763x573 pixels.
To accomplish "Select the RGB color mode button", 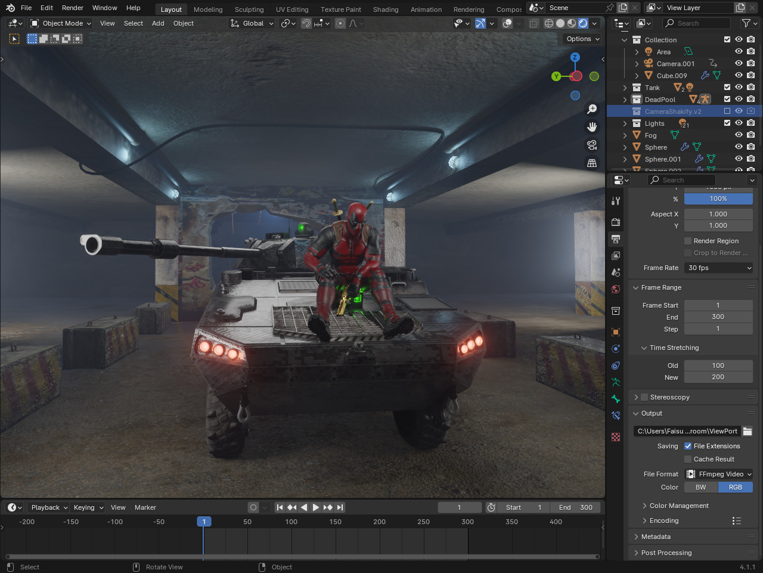I will point(736,487).
